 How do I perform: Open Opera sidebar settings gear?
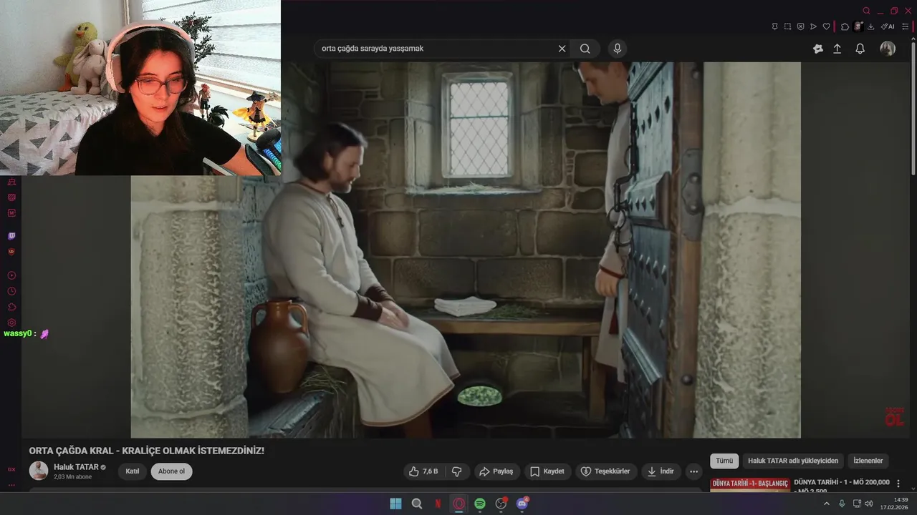tap(11, 323)
